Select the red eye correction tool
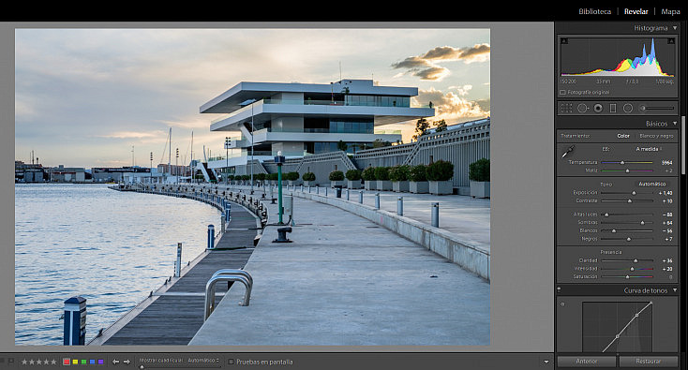This screenshot has height=370, width=688. pos(598,108)
